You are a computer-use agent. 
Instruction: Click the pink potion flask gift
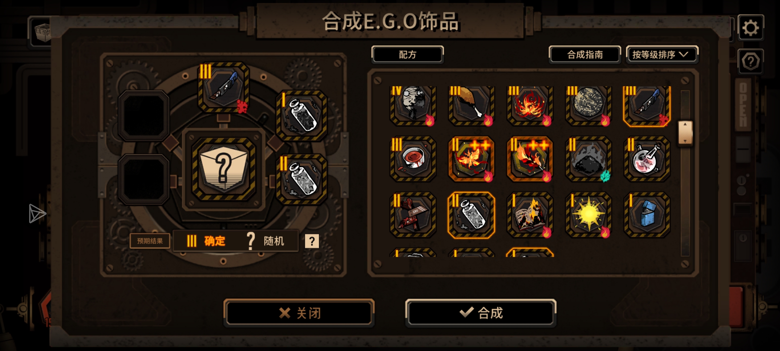pos(647,159)
